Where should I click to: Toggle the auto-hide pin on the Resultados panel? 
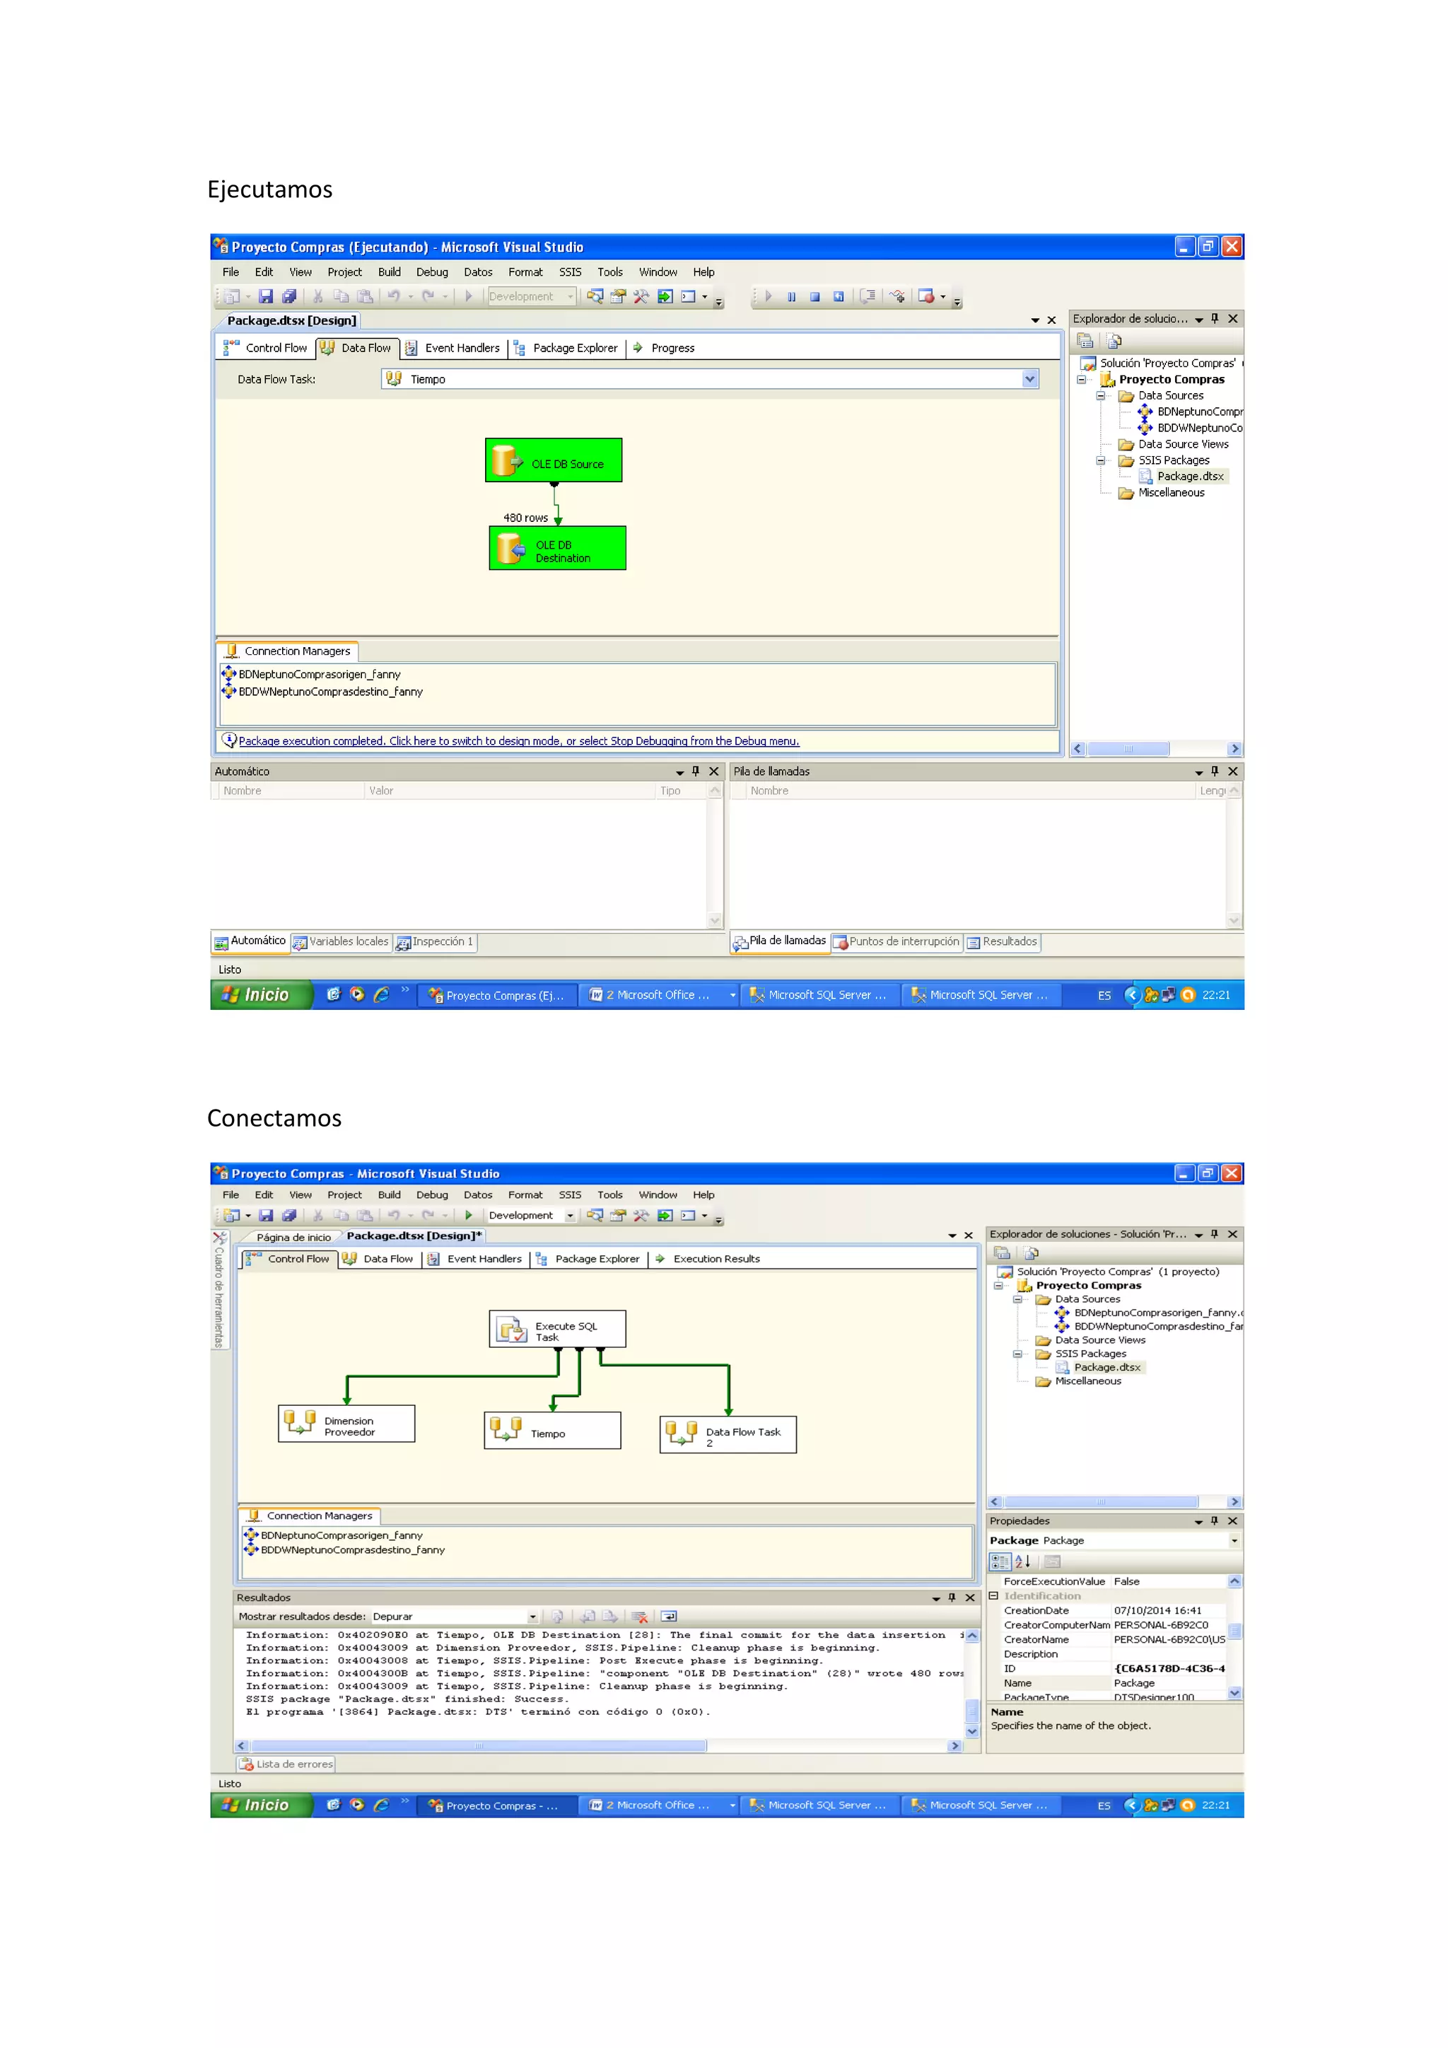coord(952,1598)
